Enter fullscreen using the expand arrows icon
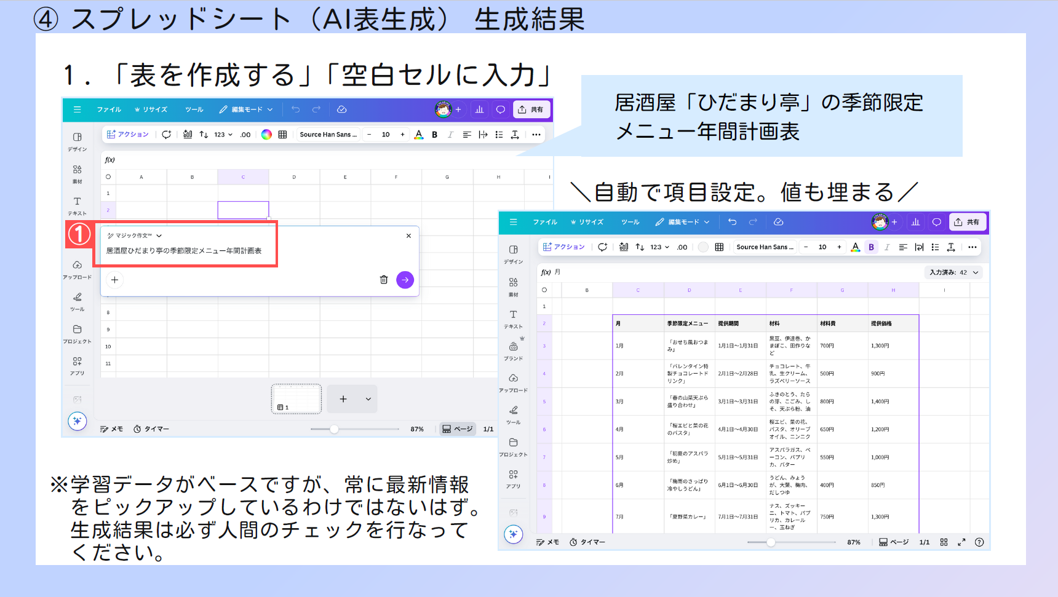Viewport: 1058px width, 597px height. pyautogui.click(x=961, y=542)
